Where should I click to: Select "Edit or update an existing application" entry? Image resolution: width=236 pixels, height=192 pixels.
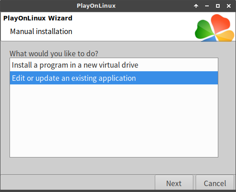[114, 78]
